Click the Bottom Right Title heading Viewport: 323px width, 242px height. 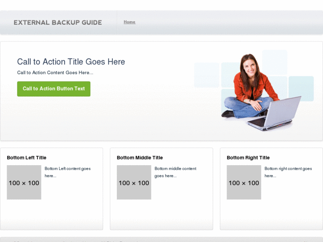pos(248,158)
